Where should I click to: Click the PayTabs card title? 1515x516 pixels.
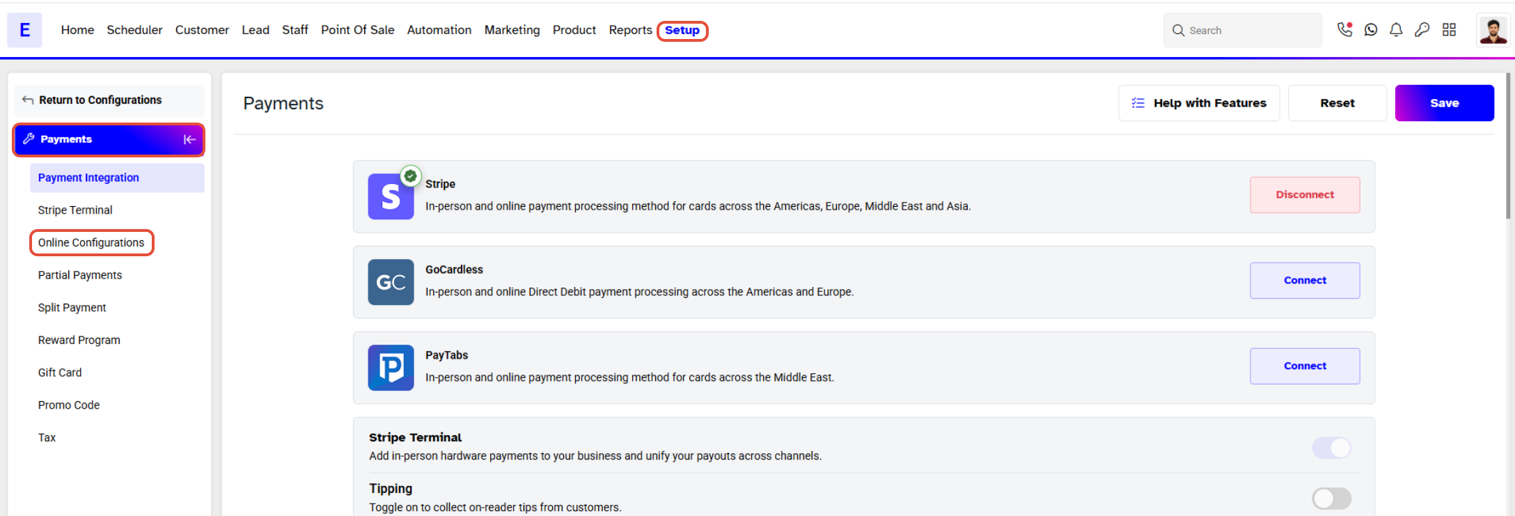[447, 355]
